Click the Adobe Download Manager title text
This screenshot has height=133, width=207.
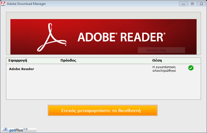[x=26, y=4]
